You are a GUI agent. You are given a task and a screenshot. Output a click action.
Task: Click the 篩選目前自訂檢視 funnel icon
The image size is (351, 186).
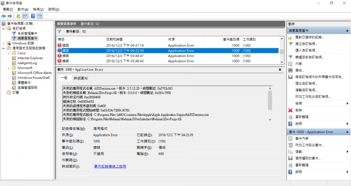[291, 57]
